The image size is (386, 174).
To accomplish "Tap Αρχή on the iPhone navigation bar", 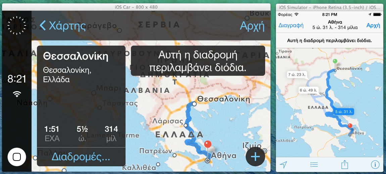I will click(x=373, y=25).
